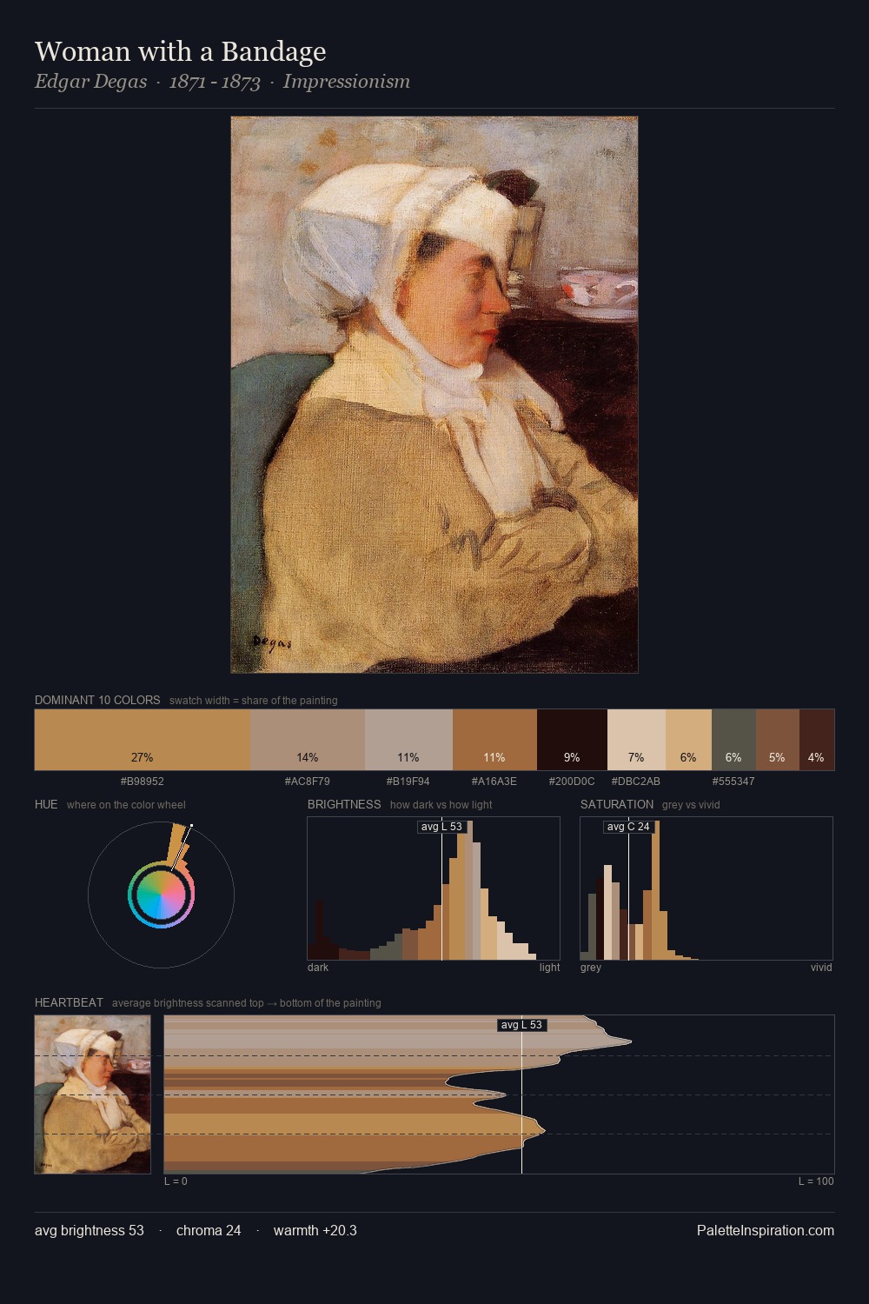Click the 'Edgar Degas' artist name
Screen dimensions: 869x1304
click(x=90, y=82)
